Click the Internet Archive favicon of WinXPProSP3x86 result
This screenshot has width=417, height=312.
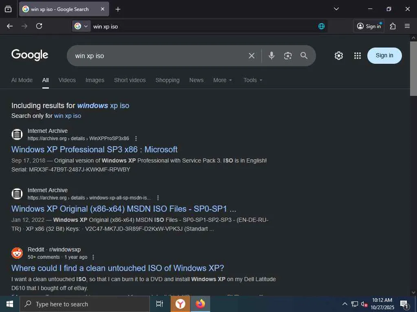coord(17,134)
